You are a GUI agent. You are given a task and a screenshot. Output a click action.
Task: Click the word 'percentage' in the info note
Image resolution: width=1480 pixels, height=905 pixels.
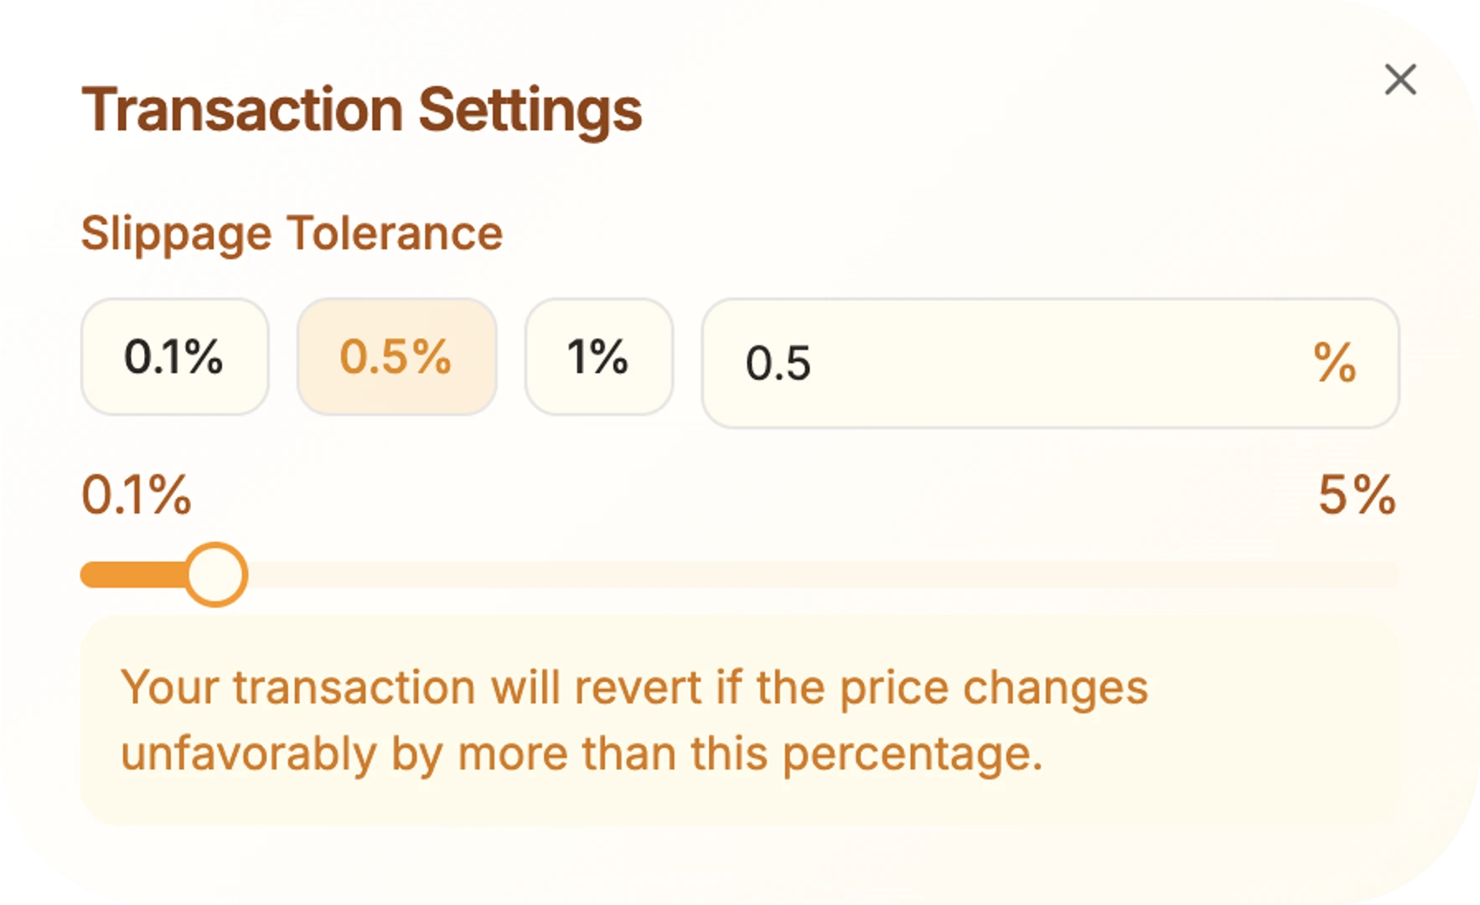906,756
